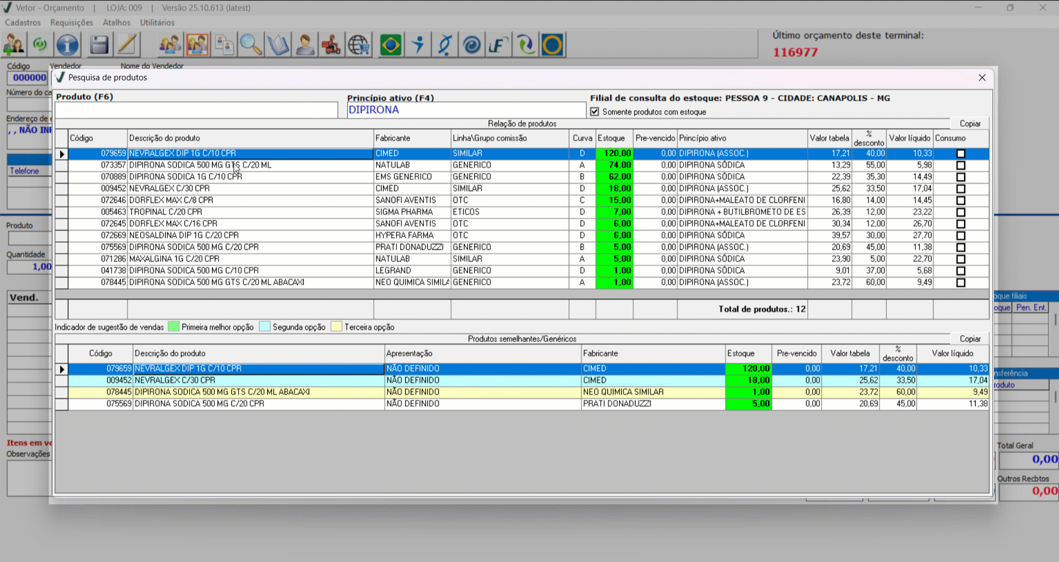Click the pencil edit icon
Viewport: 1059px width, 562px height.
pyautogui.click(x=127, y=45)
